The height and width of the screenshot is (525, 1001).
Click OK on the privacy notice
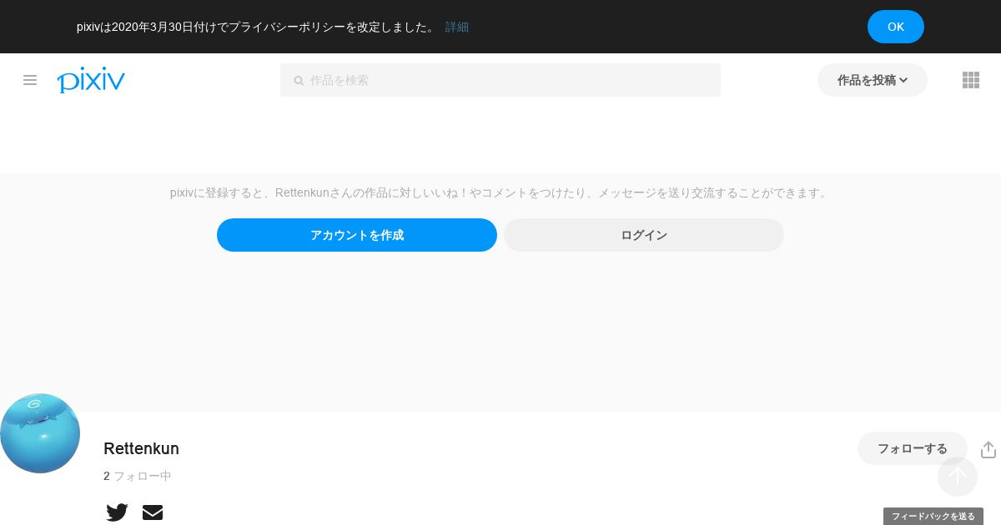point(896,27)
